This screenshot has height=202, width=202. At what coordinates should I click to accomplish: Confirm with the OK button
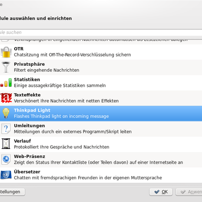161,192
